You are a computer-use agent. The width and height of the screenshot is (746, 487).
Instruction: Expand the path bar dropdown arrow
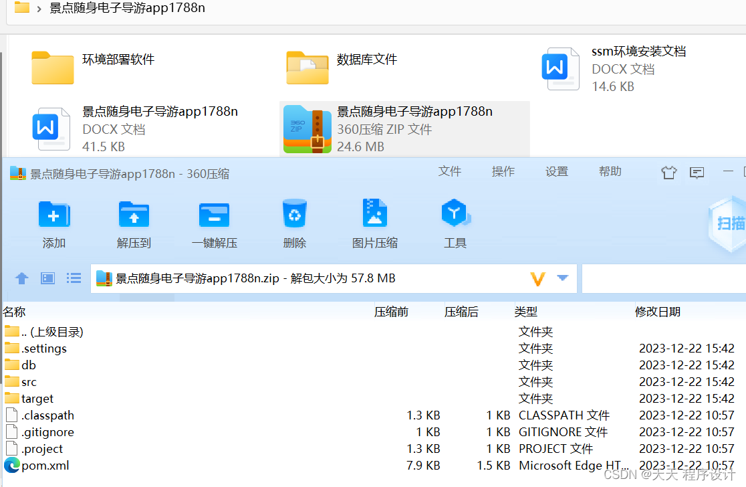click(563, 278)
